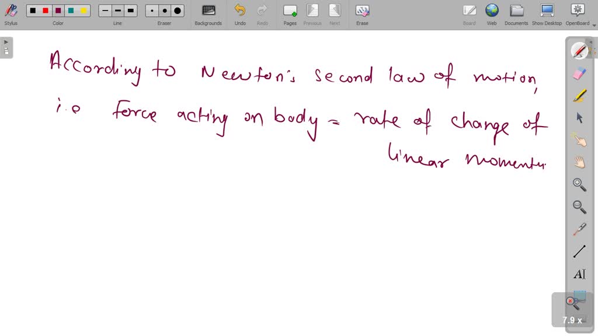Viewport: 598px width, 336px height.
Task: Select the Highlighter tool in the right palette
Action: [x=578, y=95]
